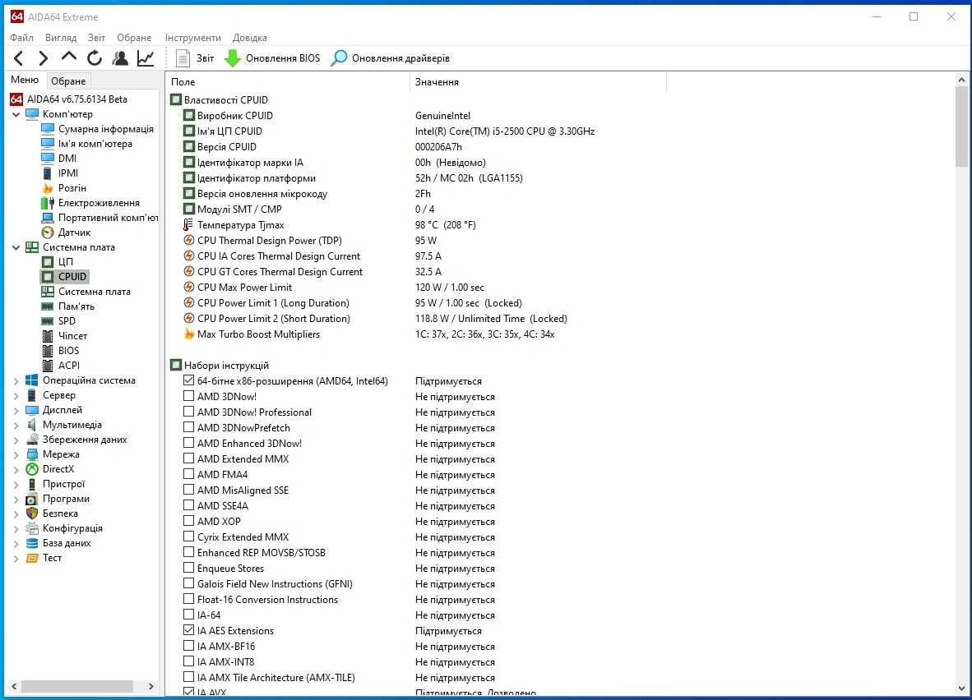Click the details pane scroll down arrow

961,688
